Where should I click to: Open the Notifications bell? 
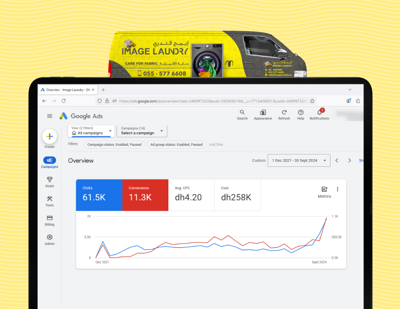click(x=319, y=113)
